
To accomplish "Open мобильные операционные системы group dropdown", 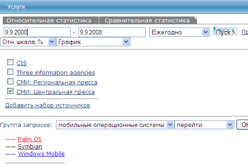I will 115,125.
